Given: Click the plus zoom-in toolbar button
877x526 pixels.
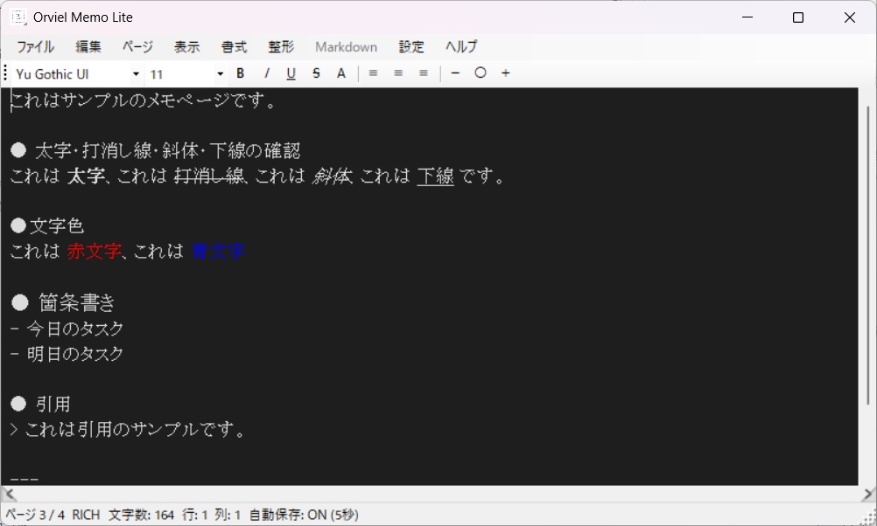Looking at the screenshot, I should pos(506,73).
